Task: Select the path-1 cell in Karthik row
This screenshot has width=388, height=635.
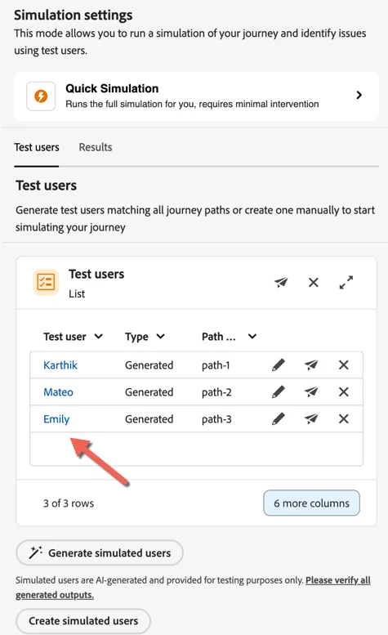Action: pos(216,365)
